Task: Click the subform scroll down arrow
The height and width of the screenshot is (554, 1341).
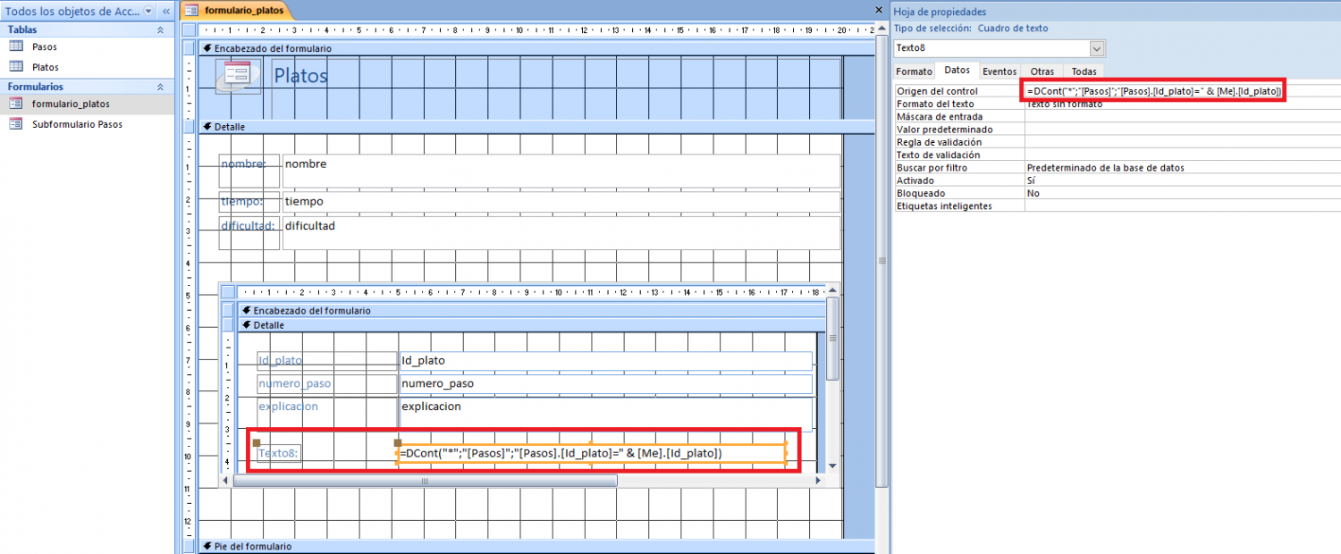Action: coord(832,466)
